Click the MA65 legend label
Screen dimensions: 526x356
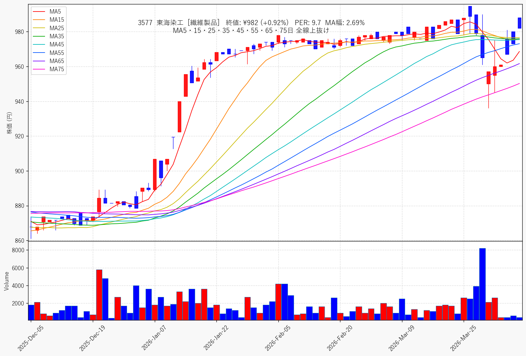click(57, 61)
